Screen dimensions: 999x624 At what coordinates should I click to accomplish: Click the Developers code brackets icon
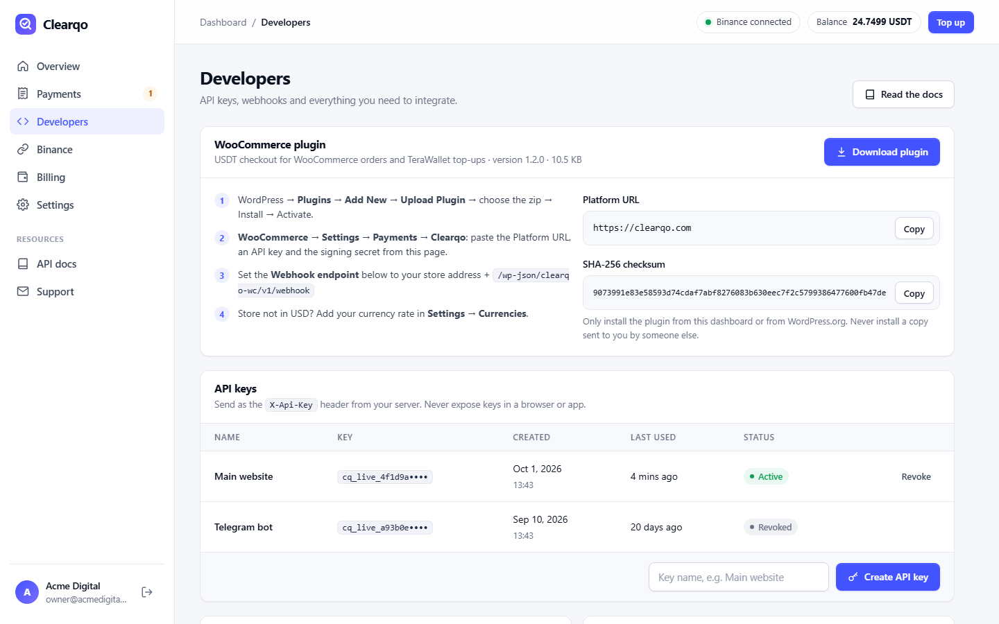coord(23,121)
